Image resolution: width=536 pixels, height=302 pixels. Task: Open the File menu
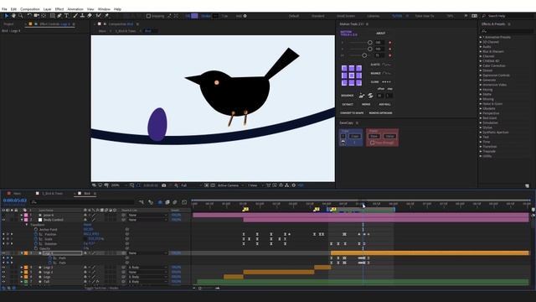click(x=4, y=9)
